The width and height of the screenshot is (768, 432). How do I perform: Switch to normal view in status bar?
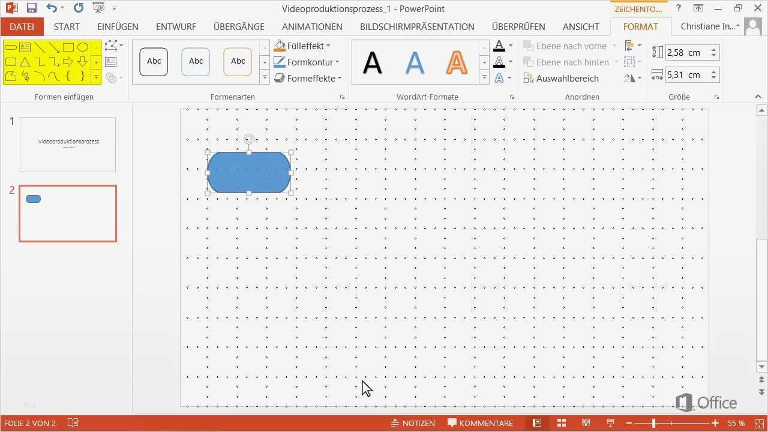(537, 423)
